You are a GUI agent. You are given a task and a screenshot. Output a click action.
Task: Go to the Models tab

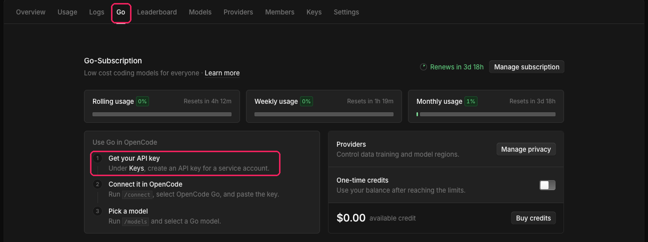point(200,12)
